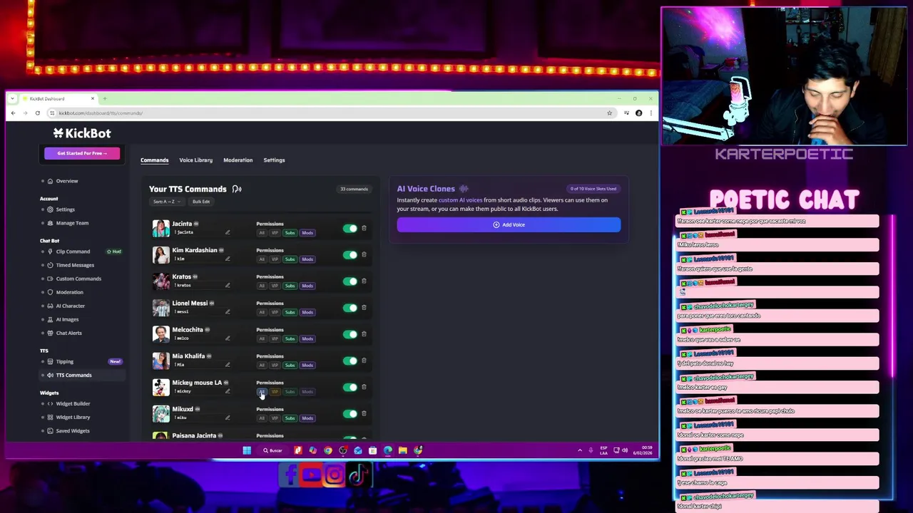Screen dimensions: 913x513
Task: Toggle VIP permission for Mickey mouse LA
Action: [x=275, y=391]
